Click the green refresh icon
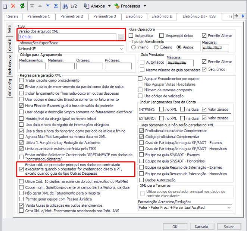Screen dimensions: 247x231 [22, 6]
